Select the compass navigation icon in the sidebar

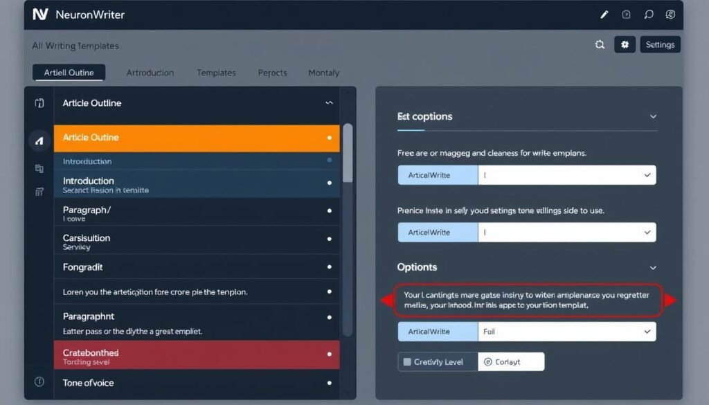point(39,141)
